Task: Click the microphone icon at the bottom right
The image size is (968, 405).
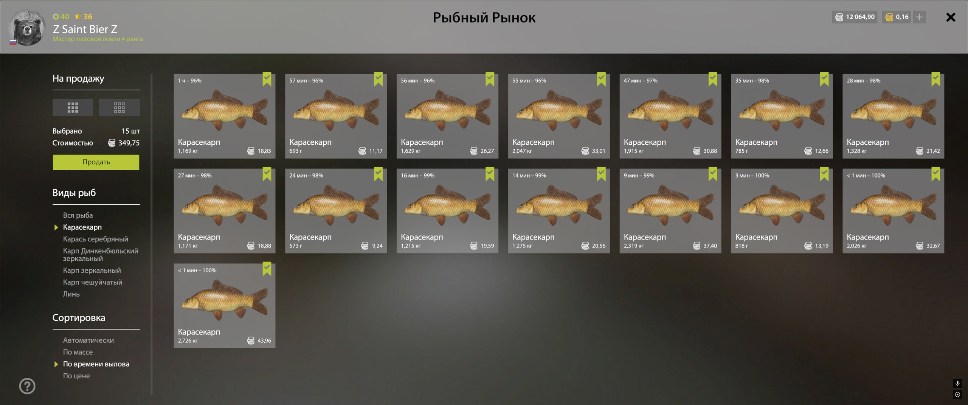Action: 957,383
